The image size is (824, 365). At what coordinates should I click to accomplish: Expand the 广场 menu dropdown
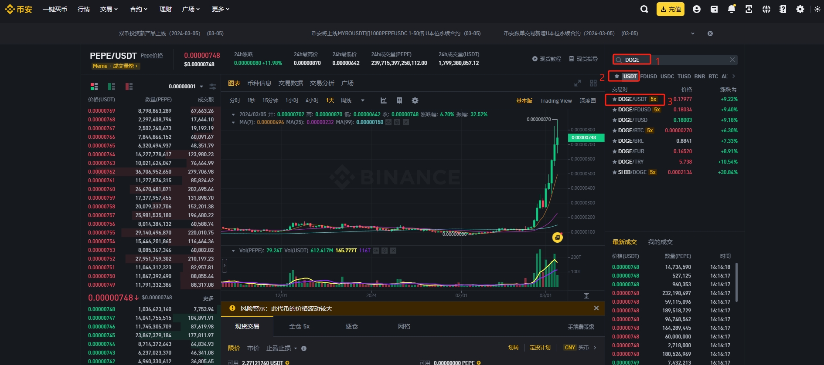click(191, 9)
